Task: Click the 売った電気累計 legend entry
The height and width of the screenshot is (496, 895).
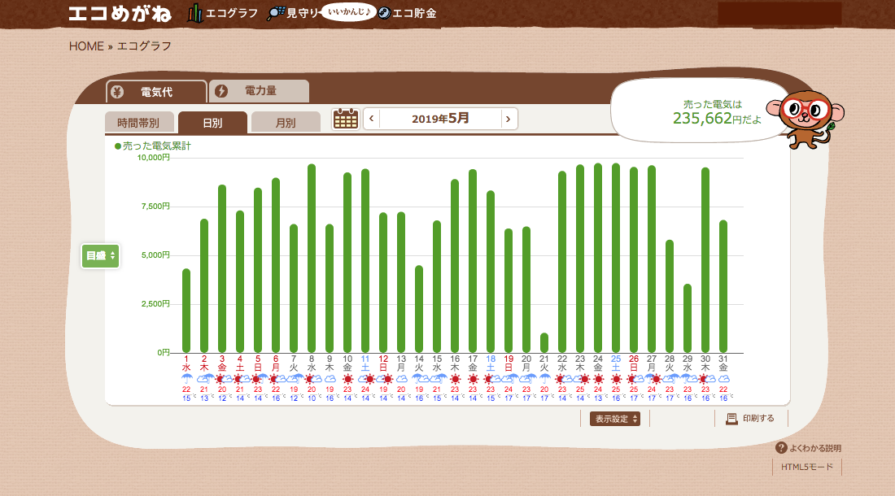Action: point(153,146)
